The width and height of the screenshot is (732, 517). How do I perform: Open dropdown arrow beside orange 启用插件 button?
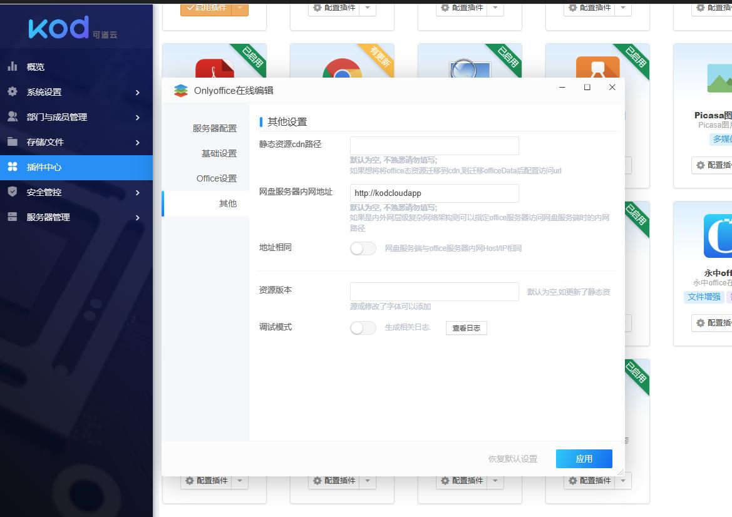pyautogui.click(x=240, y=8)
